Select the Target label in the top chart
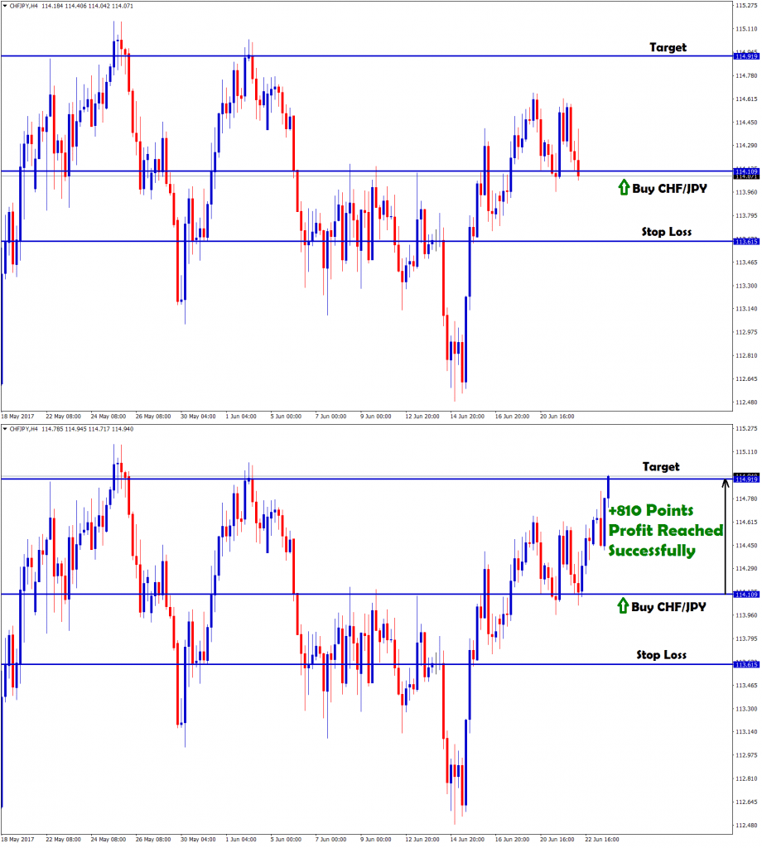762x848 pixels. pos(668,47)
